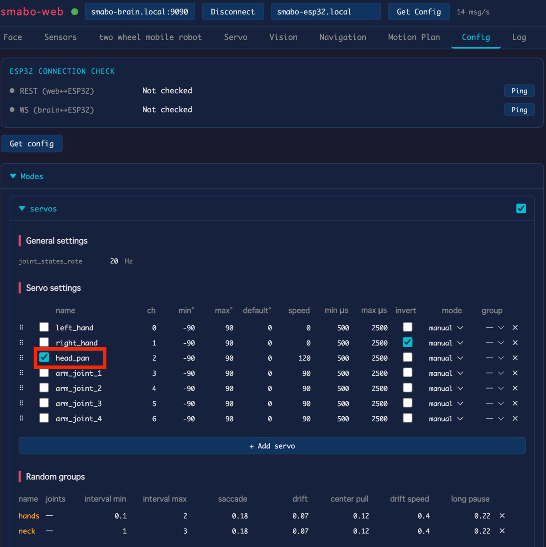Screen dimensions: 546x547
Task: Collapse the Modes section
Action: pyautogui.click(x=26, y=176)
